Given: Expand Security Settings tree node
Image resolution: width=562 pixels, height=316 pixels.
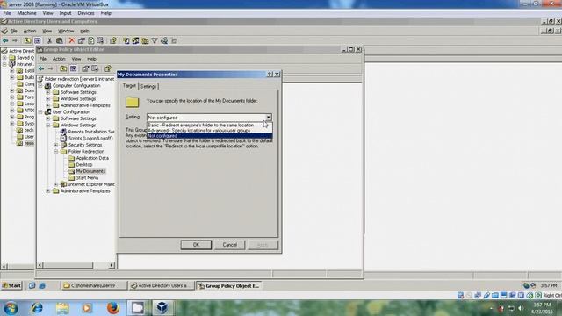Looking at the screenshot, I should [56, 145].
